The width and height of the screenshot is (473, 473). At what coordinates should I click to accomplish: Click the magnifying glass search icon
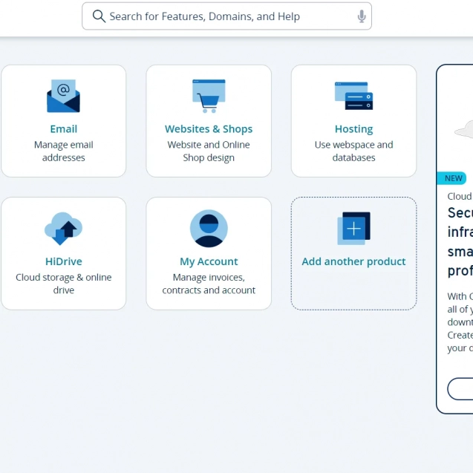99,16
